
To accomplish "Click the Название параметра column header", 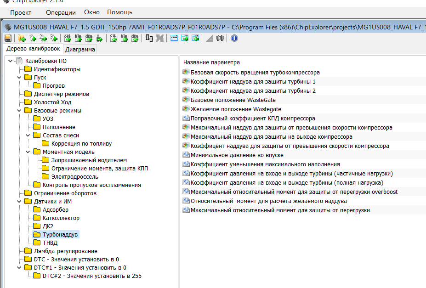I will pyautogui.click(x=211, y=62).
